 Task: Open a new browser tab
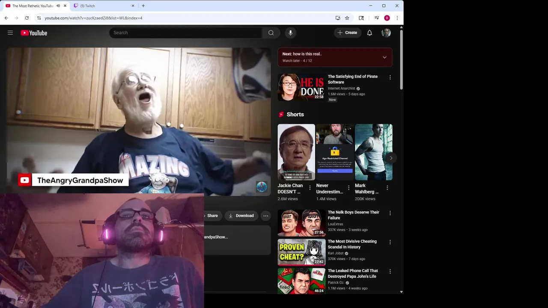(x=143, y=6)
